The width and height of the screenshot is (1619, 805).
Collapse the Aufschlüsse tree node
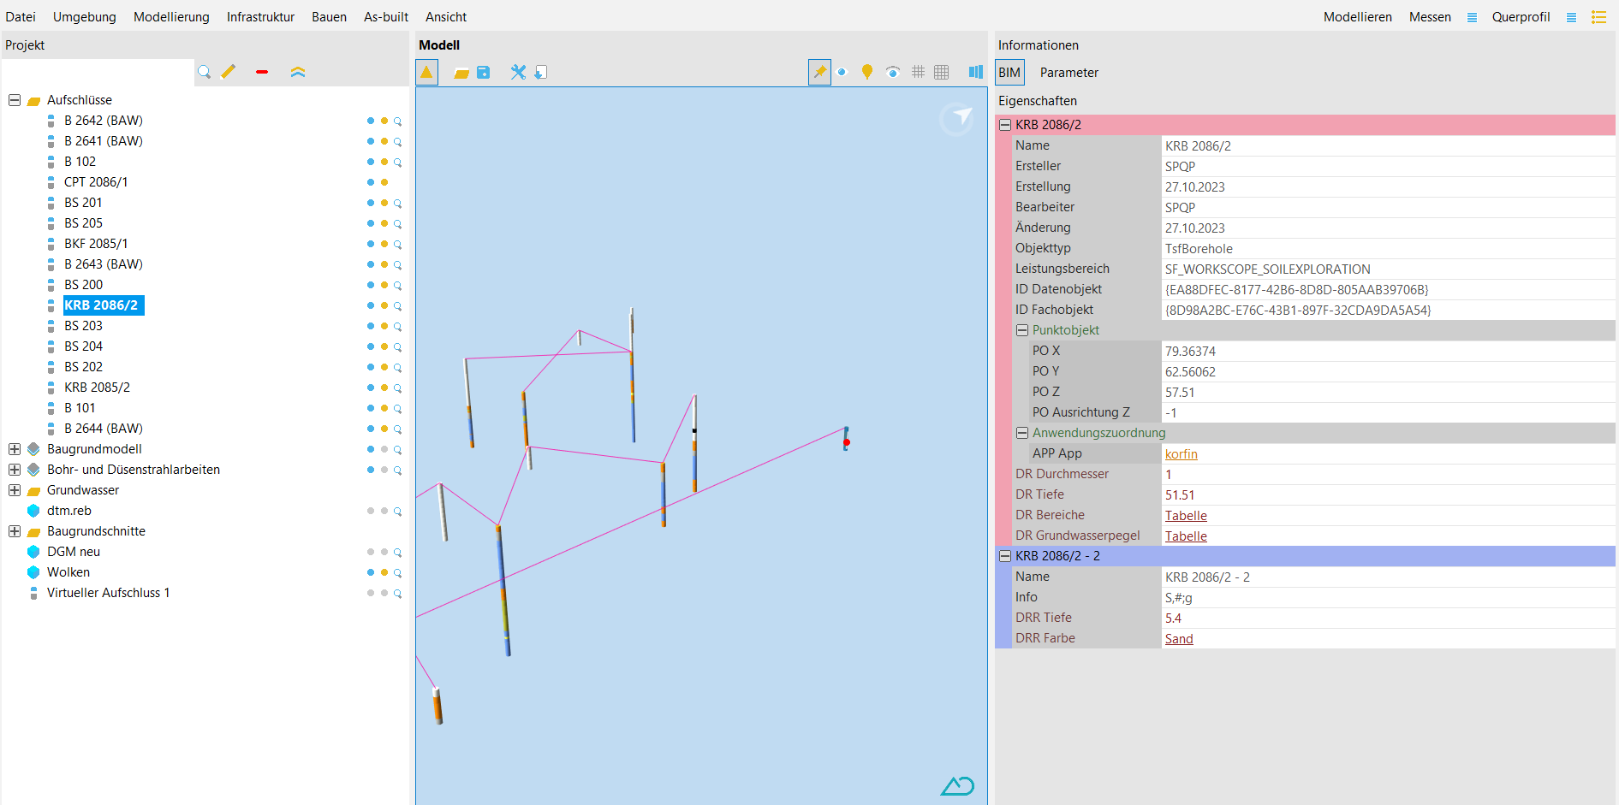click(x=15, y=100)
